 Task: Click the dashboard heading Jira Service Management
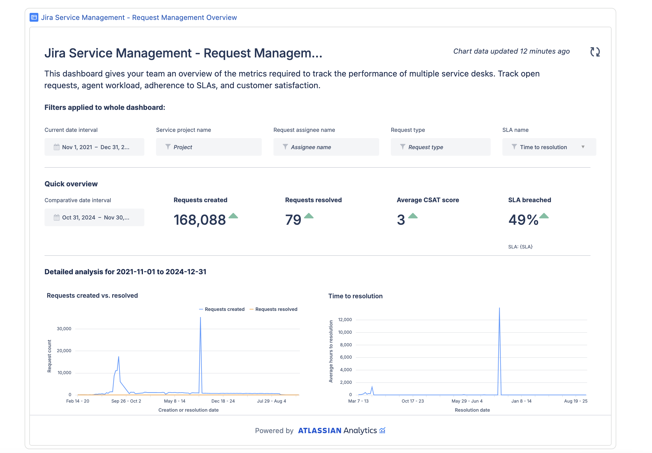183,53
